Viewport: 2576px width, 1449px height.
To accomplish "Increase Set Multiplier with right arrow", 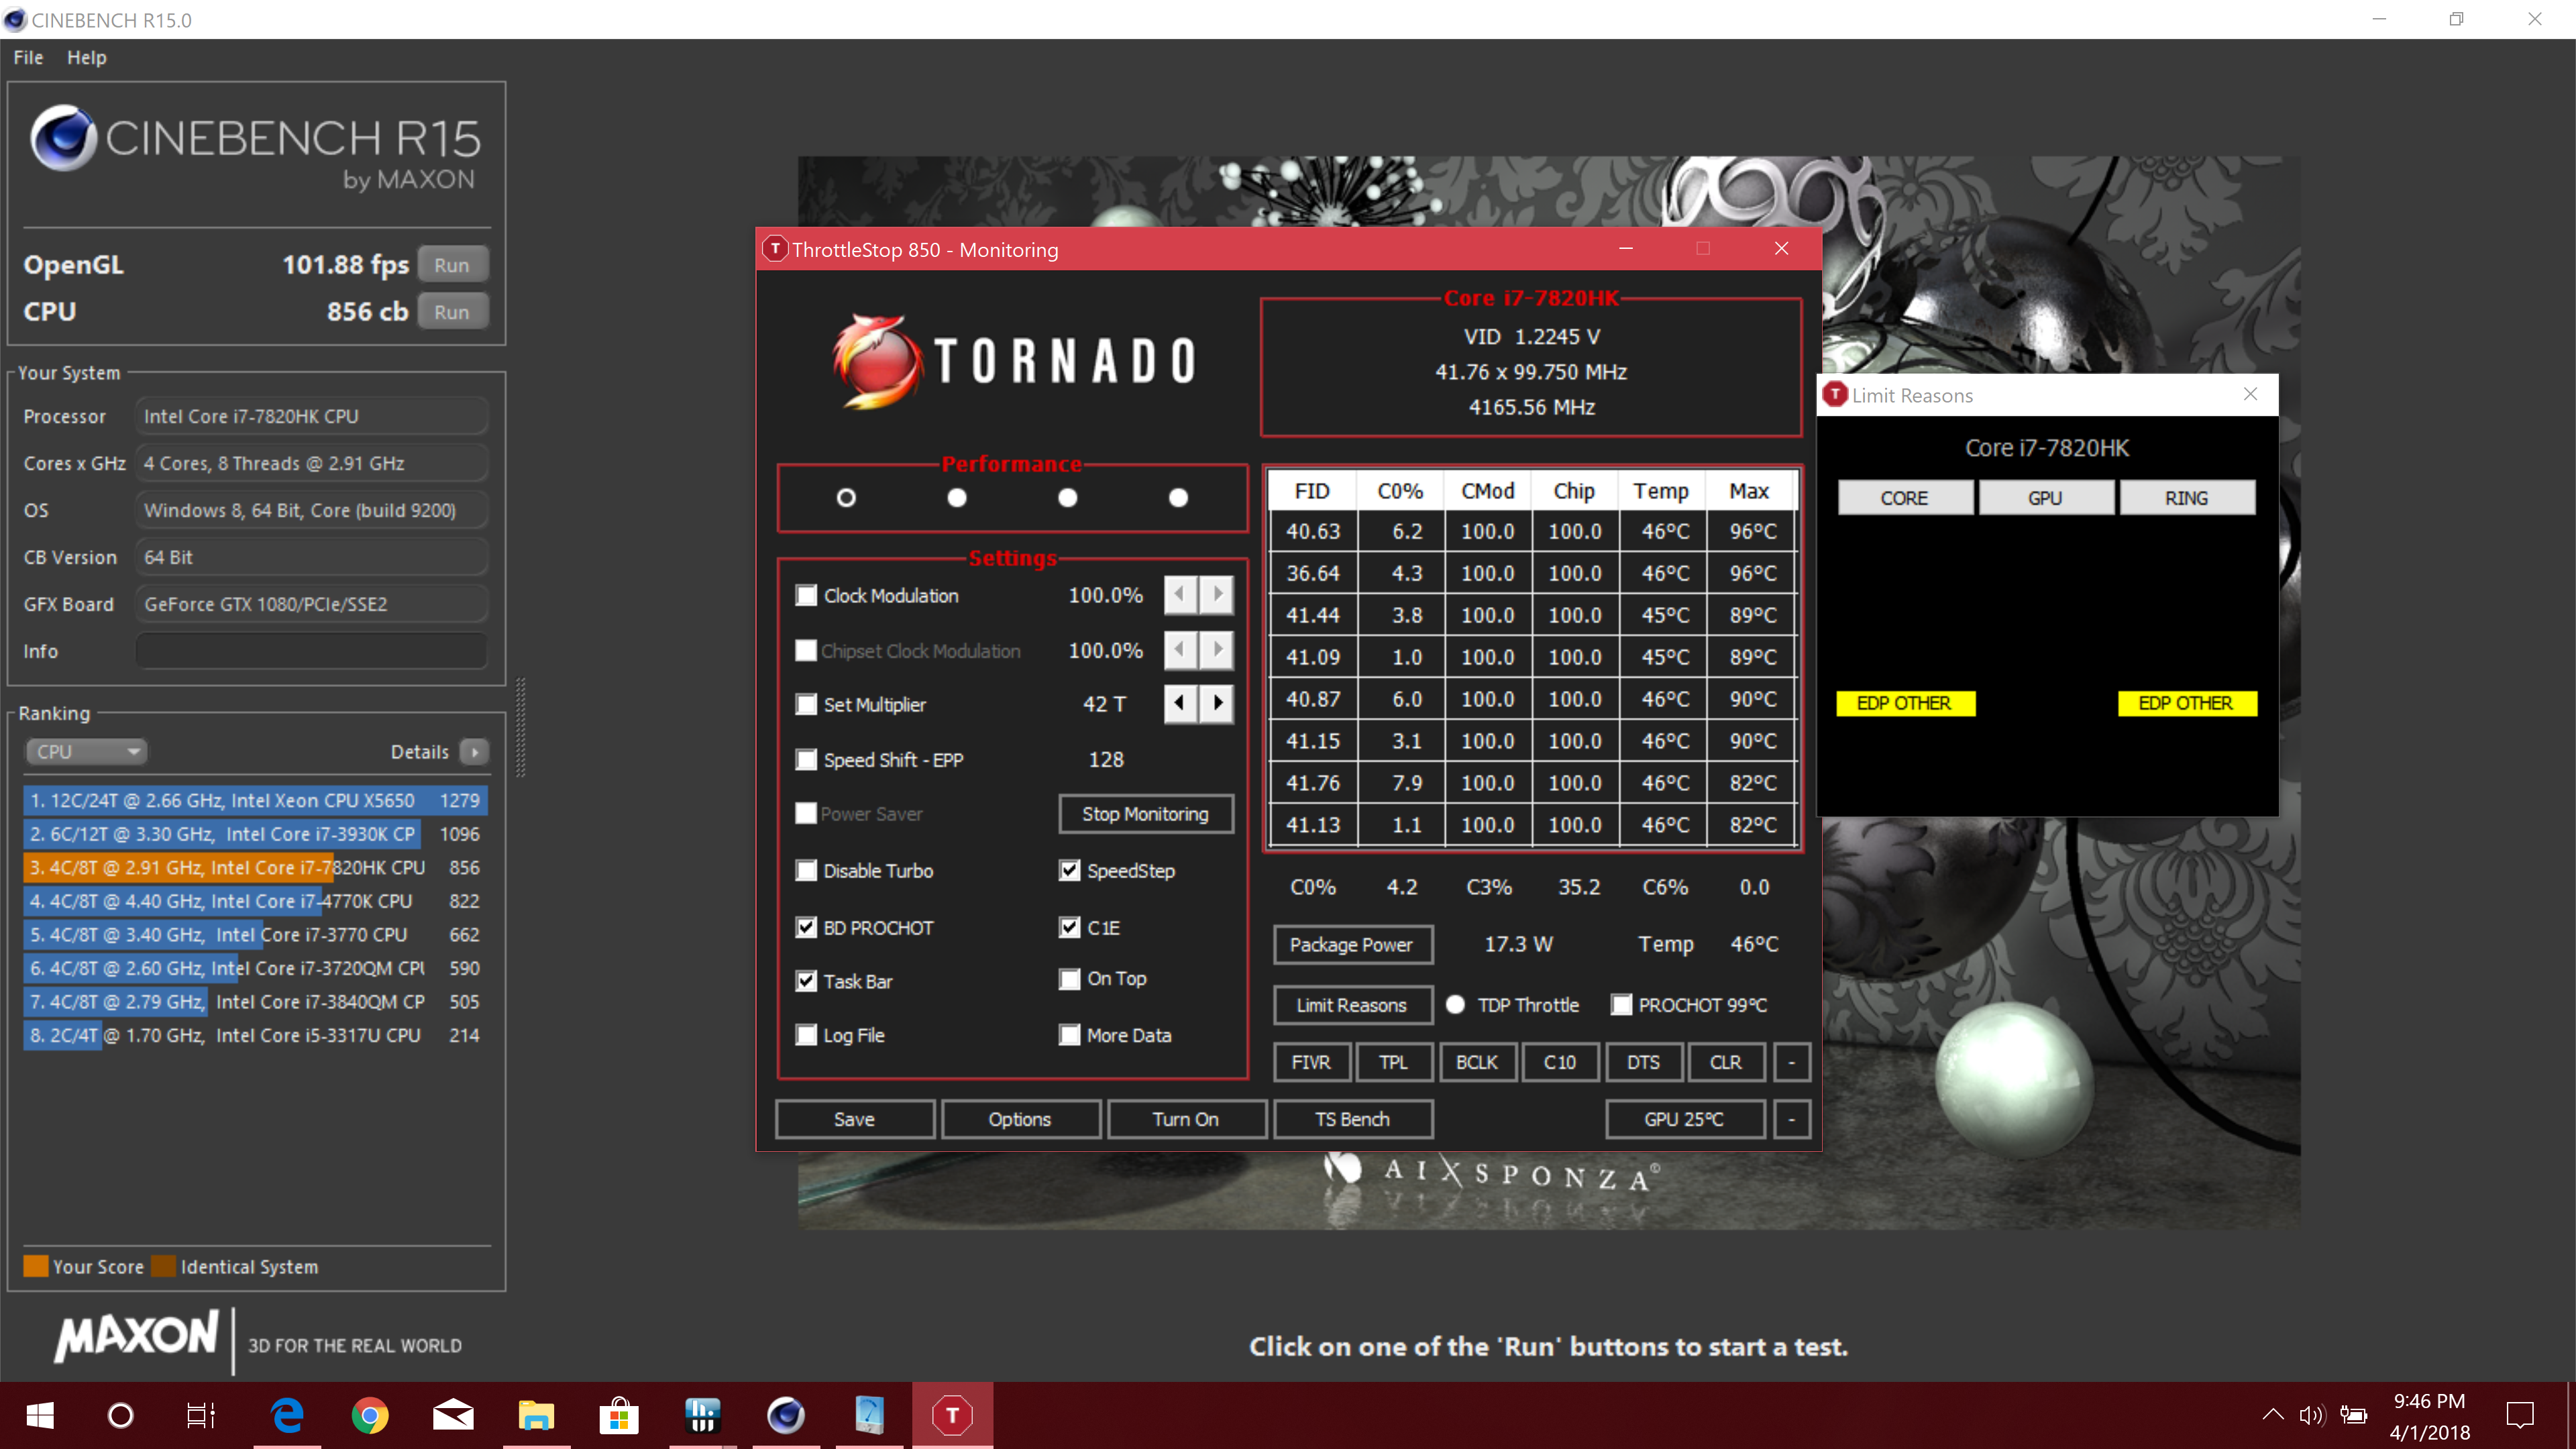I will pyautogui.click(x=1217, y=703).
